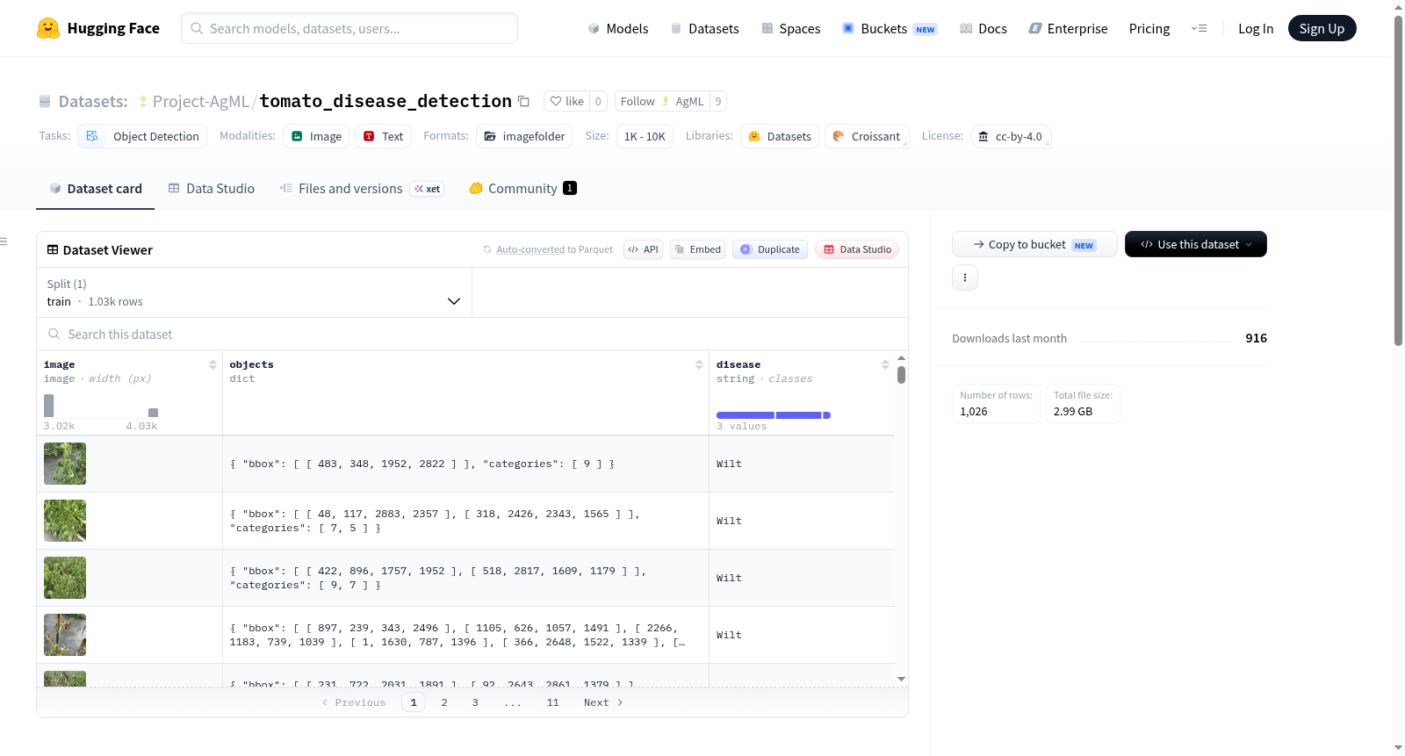This screenshot has height=756, width=1405.
Task: Open the AgML follower count 9
Action: (x=718, y=101)
